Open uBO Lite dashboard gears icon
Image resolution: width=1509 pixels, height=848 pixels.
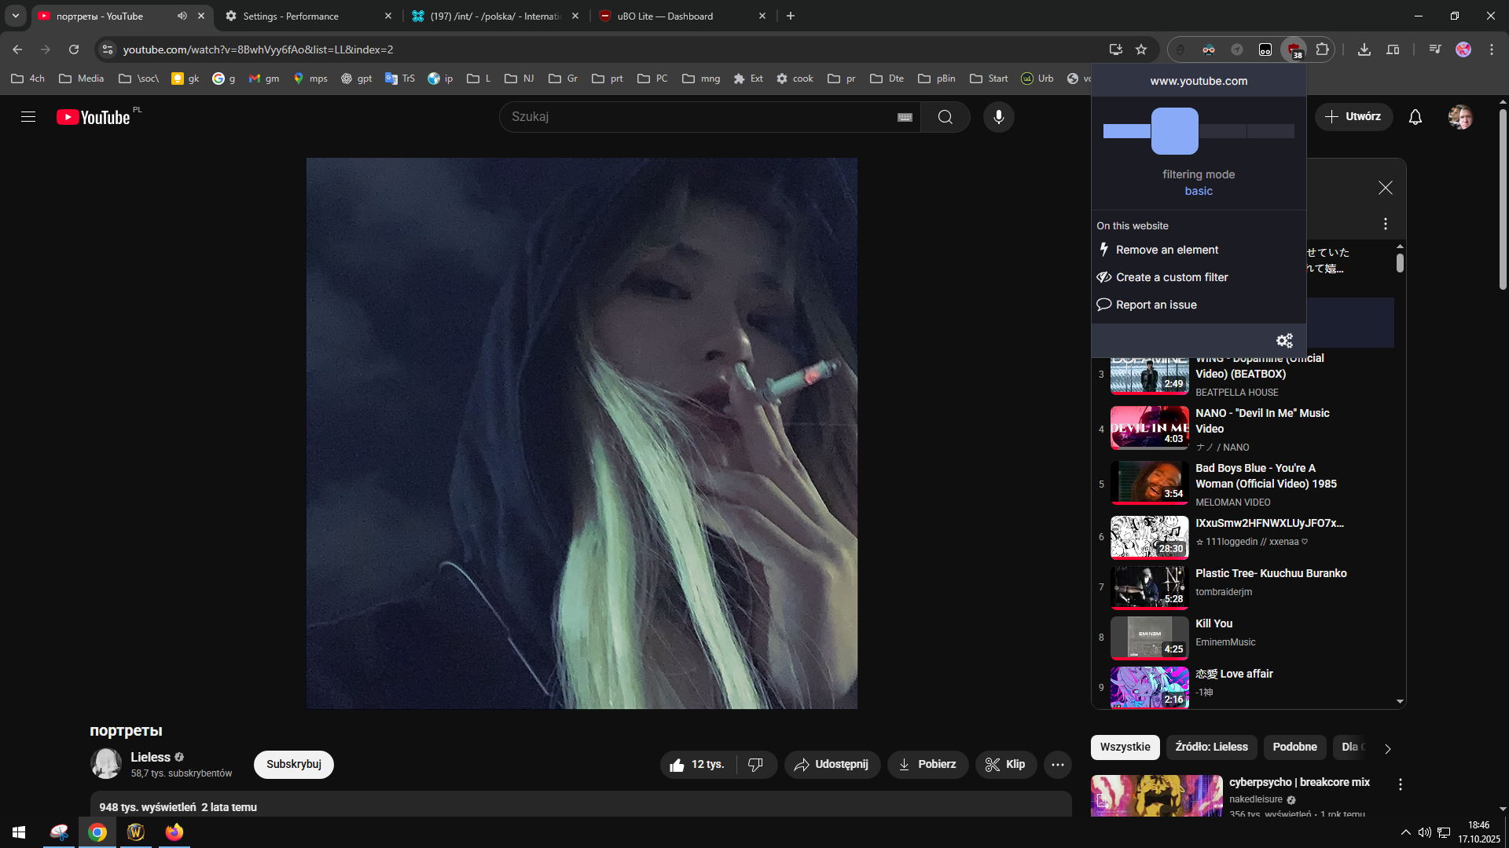(1284, 341)
